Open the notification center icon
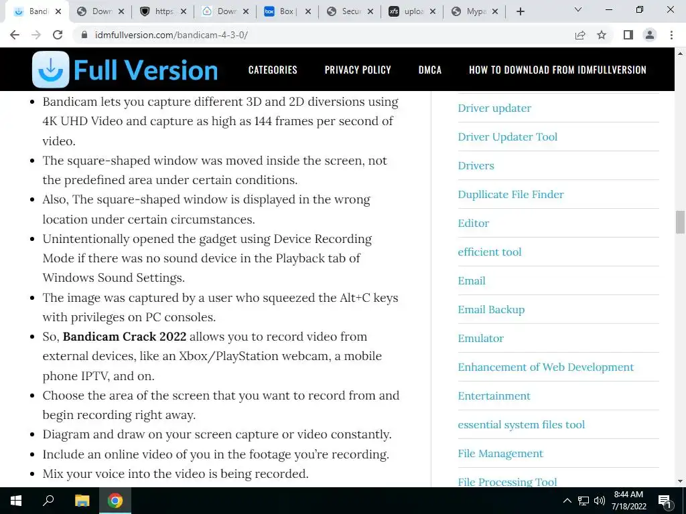Screen dimensions: 686x514 [665, 501]
